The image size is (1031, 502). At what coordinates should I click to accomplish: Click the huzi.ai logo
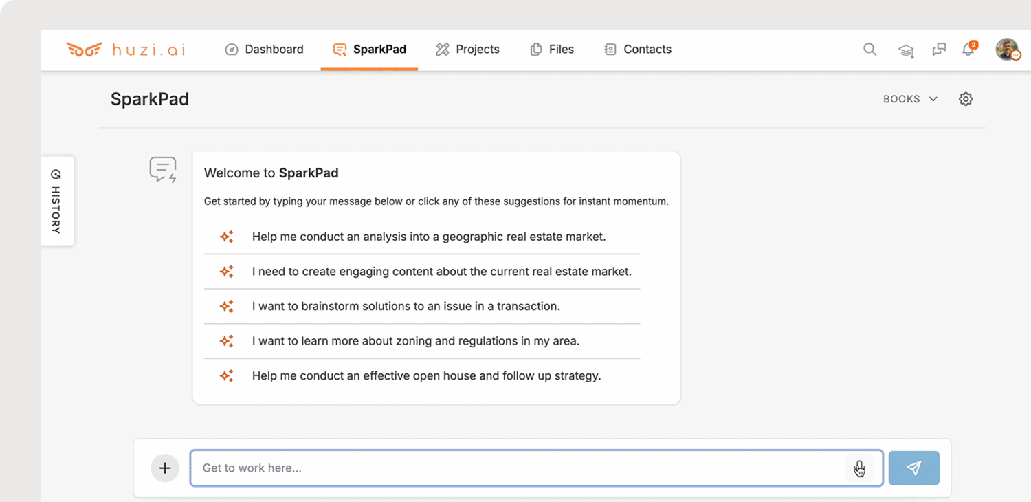pyautogui.click(x=126, y=50)
